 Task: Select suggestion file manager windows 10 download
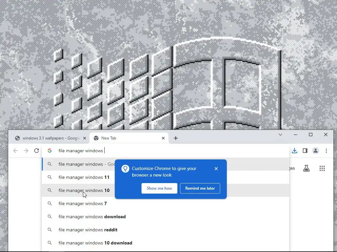click(x=166, y=243)
